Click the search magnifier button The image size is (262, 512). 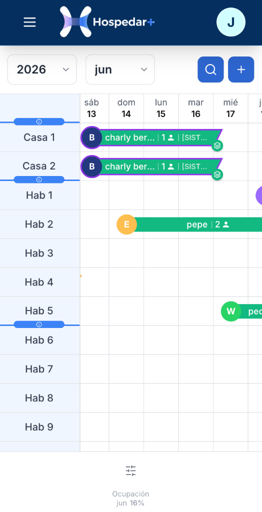click(210, 69)
